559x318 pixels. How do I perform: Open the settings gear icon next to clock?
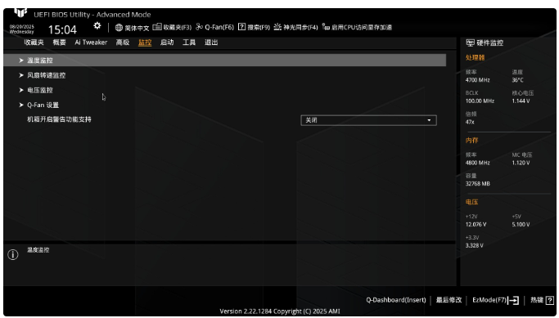pos(97,26)
